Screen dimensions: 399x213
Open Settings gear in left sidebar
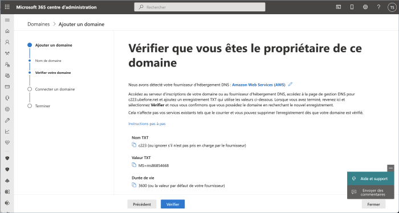tap(7, 109)
